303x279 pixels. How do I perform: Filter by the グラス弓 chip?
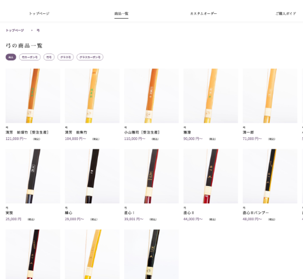[x=65, y=57]
